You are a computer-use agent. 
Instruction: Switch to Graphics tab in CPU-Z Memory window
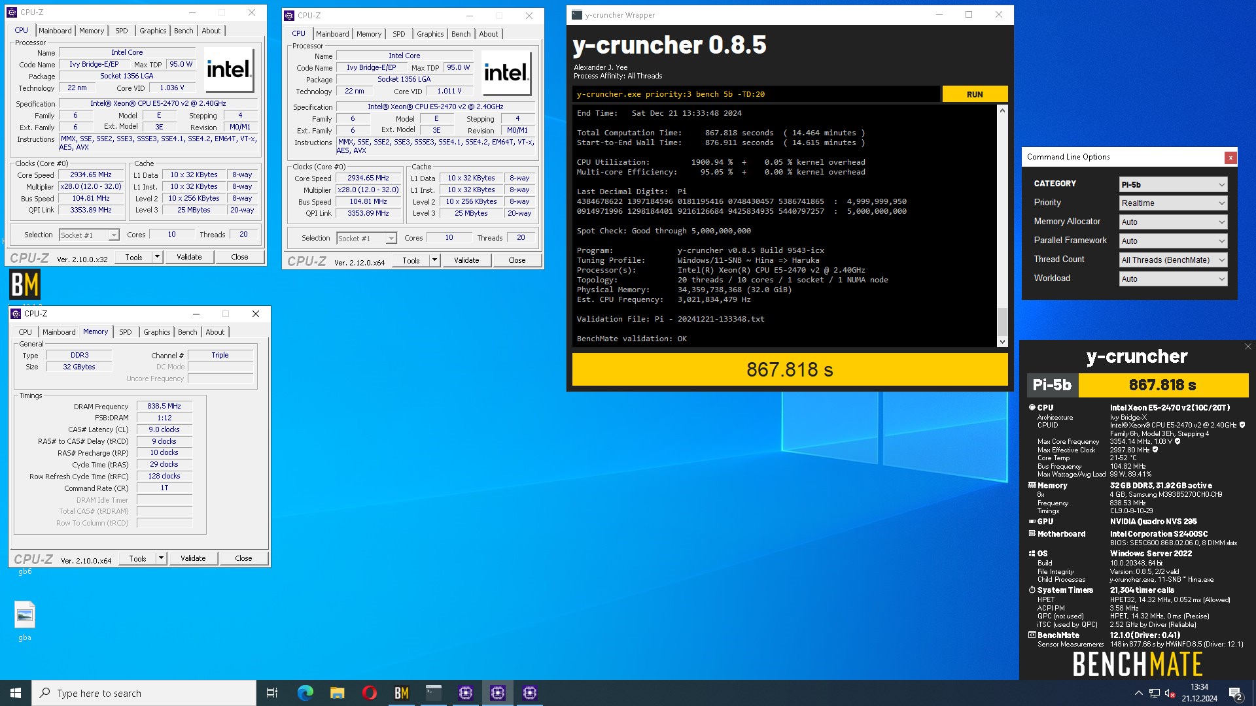coord(157,332)
